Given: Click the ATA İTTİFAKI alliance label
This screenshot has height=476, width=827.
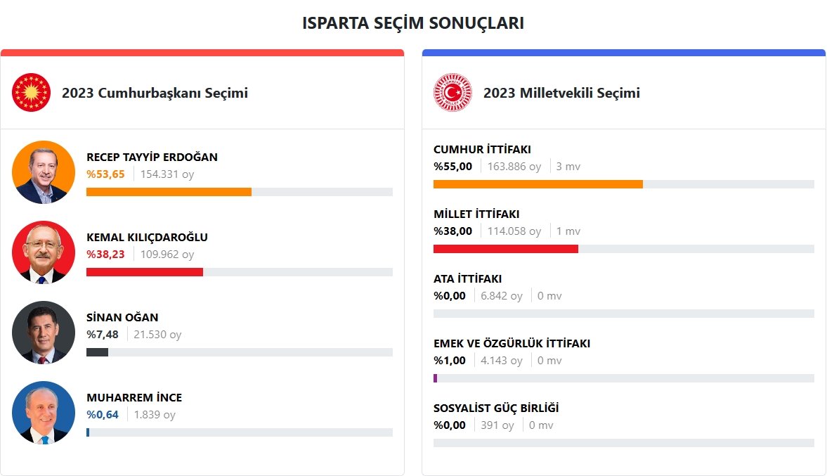Looking at the screenshot, I should 467,278.
